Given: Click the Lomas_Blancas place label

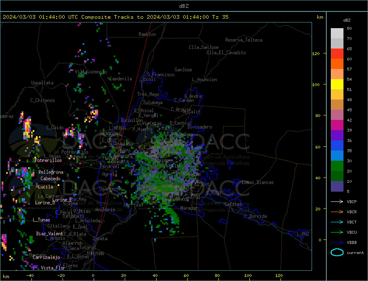Looking at the screenshot, I should tap(258, 182).
